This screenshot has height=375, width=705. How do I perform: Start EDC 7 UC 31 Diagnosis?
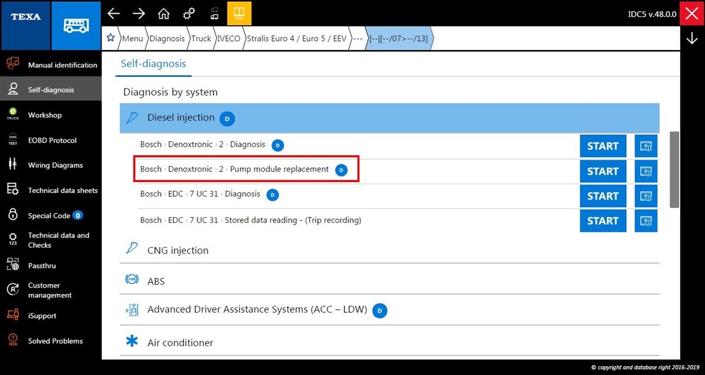point(603,196)
